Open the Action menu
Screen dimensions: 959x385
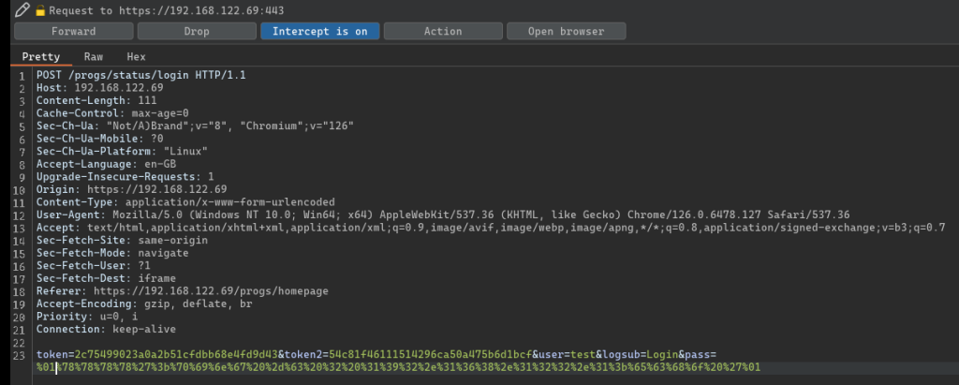[443, 31]
